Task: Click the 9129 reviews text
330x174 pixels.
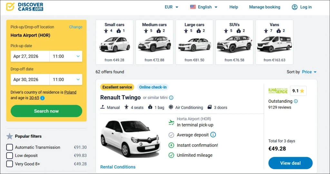Action: (280, 107)
